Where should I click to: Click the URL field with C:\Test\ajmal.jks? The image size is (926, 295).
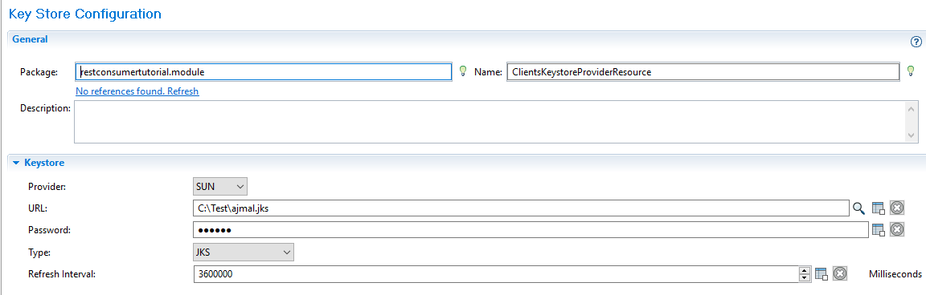pyautogui.click(x=521, y=208)
